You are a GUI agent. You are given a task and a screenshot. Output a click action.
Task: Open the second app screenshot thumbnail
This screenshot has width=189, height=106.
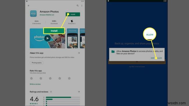72,38
